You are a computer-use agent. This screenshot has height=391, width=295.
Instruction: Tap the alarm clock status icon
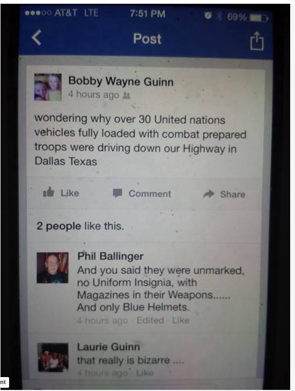click(x=208, y=16)
